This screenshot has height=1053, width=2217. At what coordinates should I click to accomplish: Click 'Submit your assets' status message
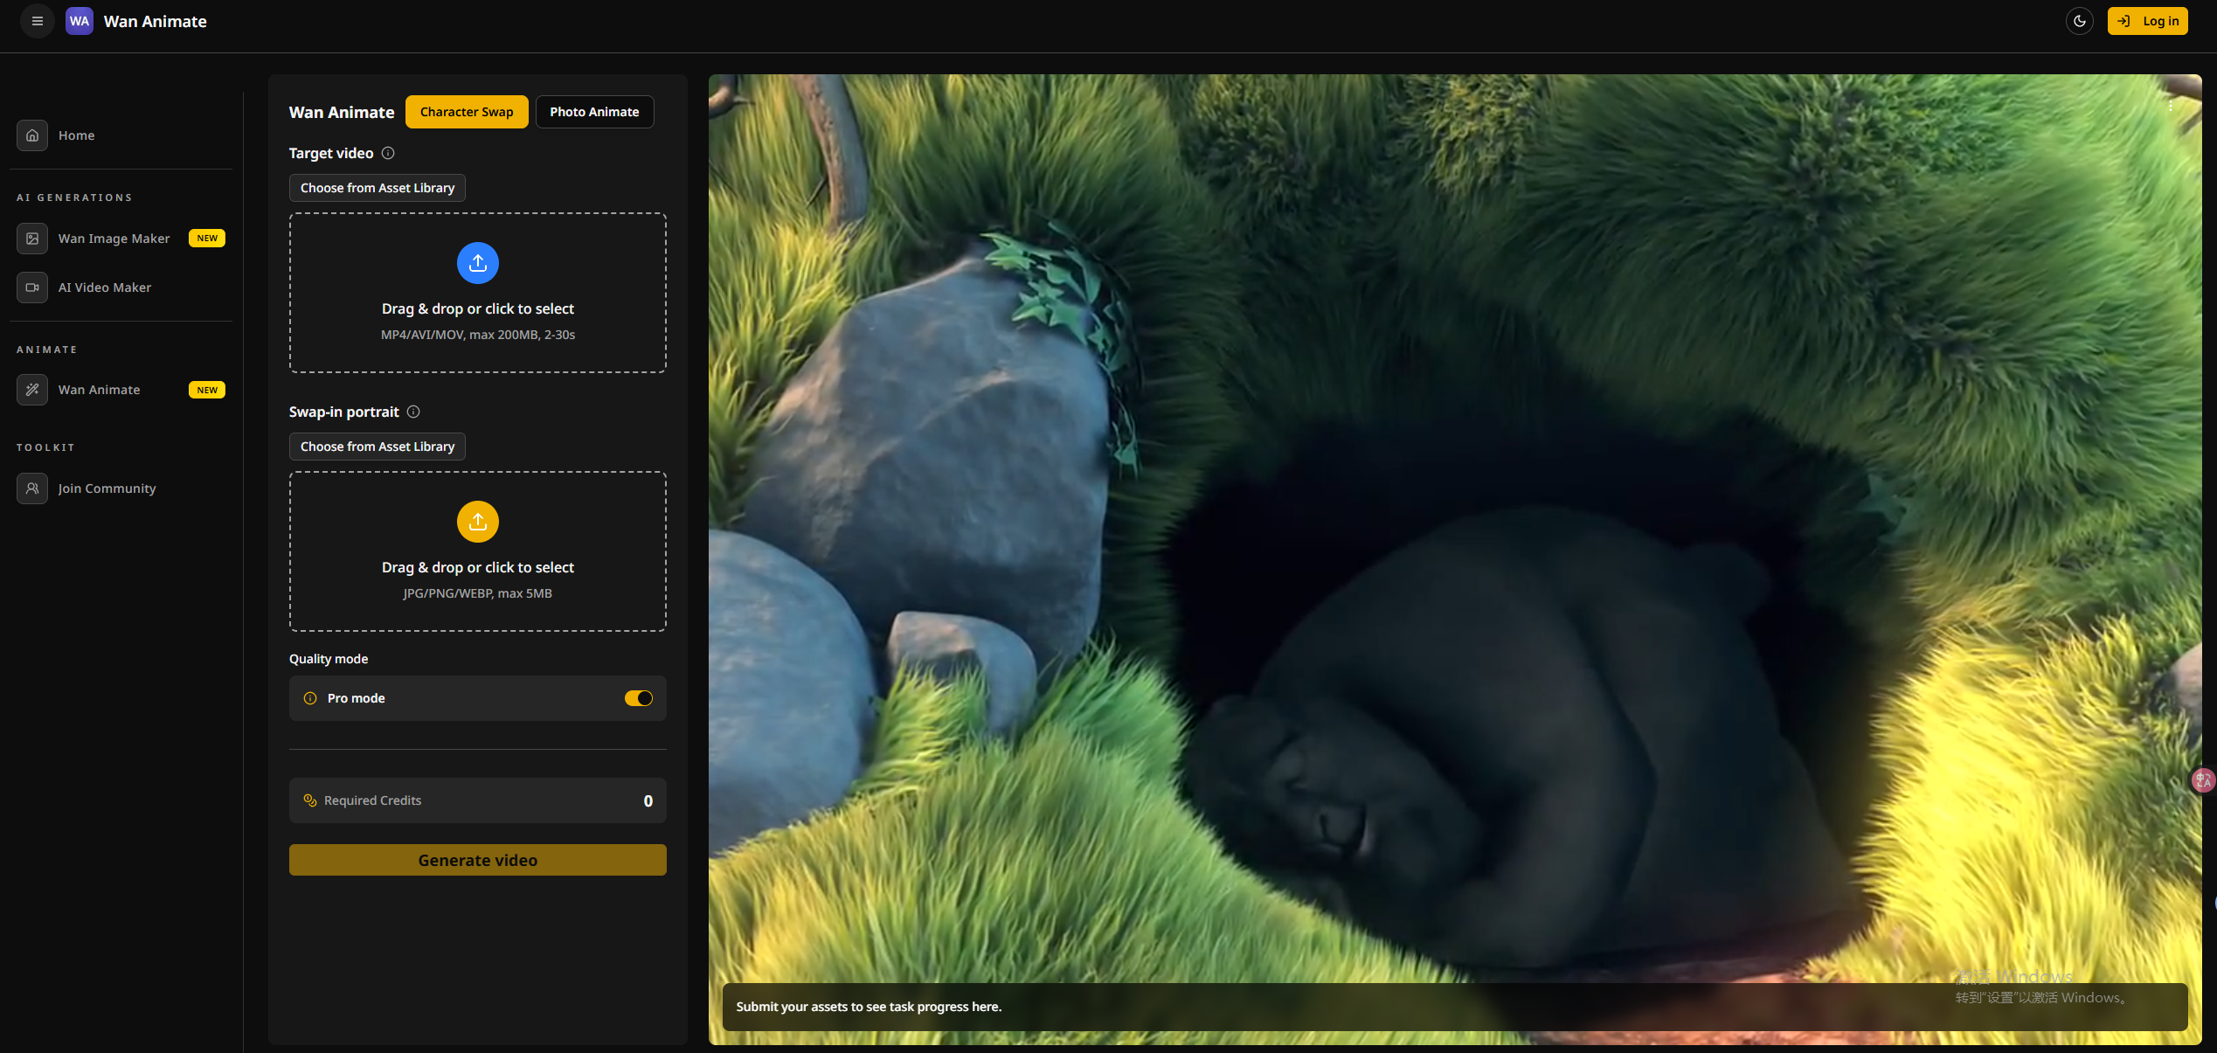869,1007
